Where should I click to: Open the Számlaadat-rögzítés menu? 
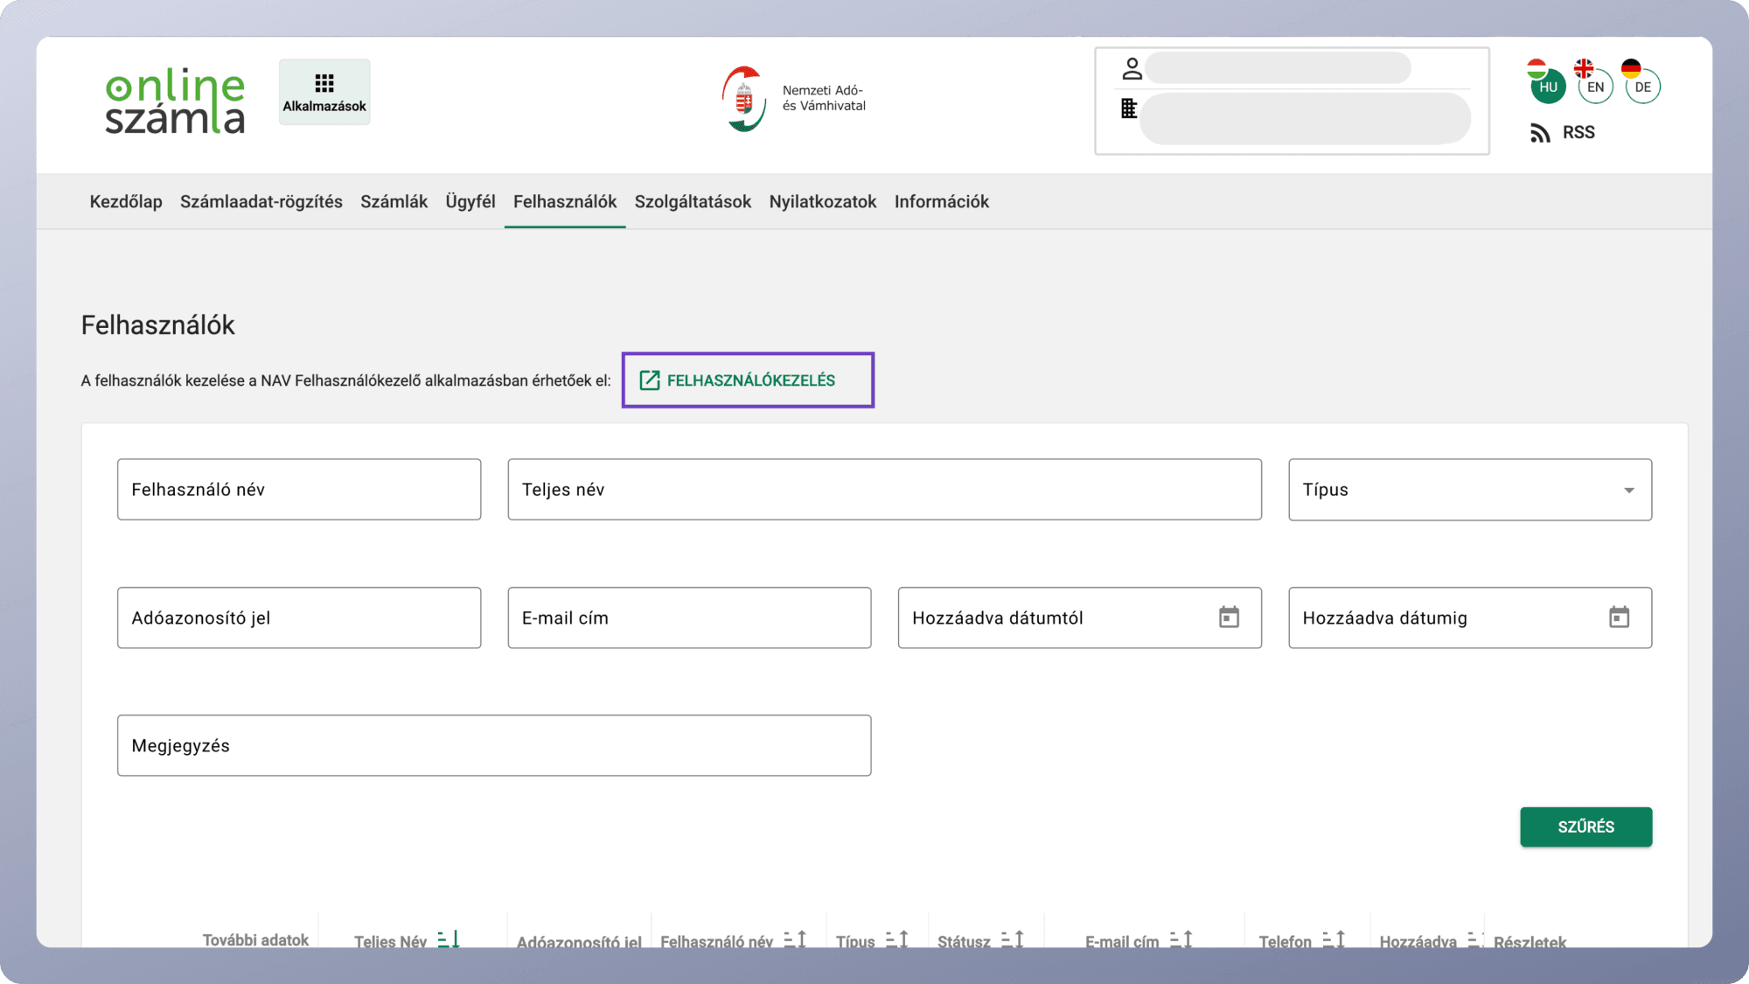[261, 202]
